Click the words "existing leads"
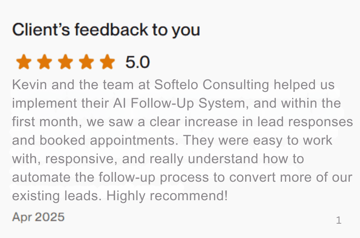This screenshot has width=360, height=238. [56, 196]
